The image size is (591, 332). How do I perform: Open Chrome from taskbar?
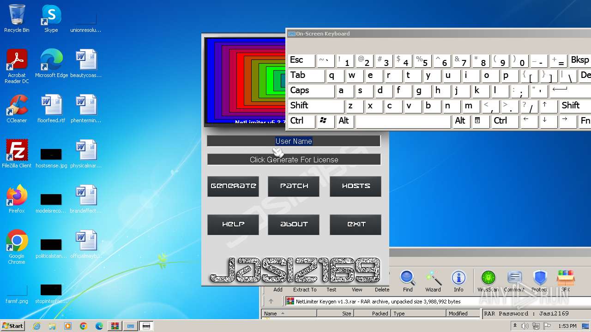tap(84, 326)
